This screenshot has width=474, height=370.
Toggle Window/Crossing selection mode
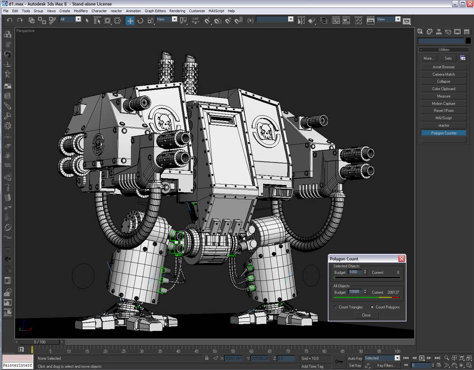coord(118,20)
